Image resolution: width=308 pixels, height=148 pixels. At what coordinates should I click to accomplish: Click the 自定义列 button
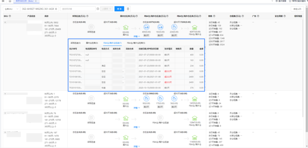tap(297, 9)
